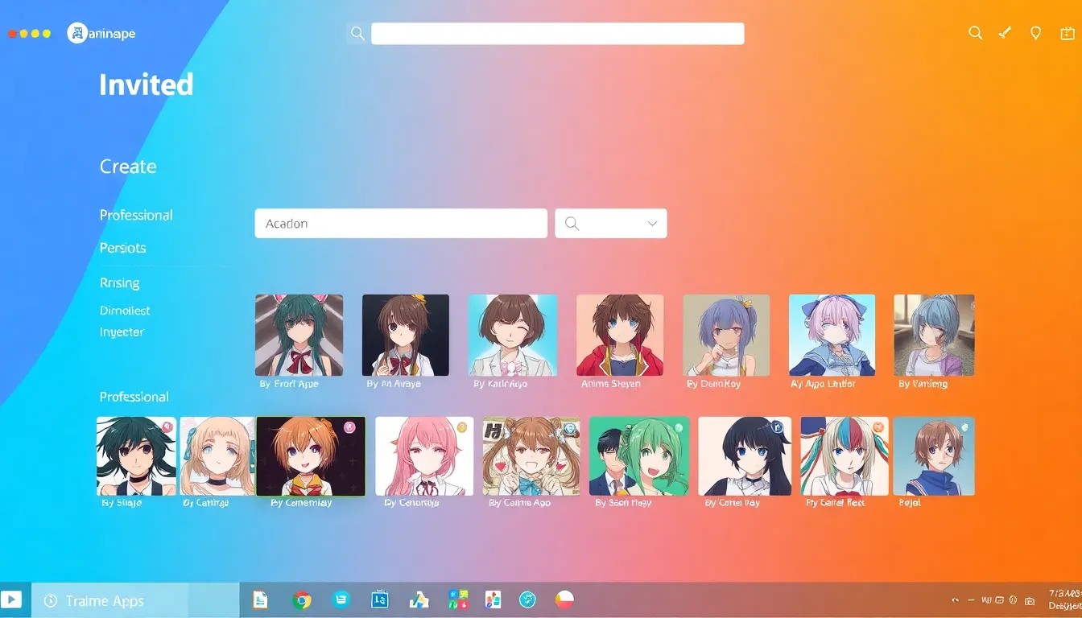Click inside the Acadon text input field
The width and height of the screenshot is (1082, 618).
(x=400, y=224)
